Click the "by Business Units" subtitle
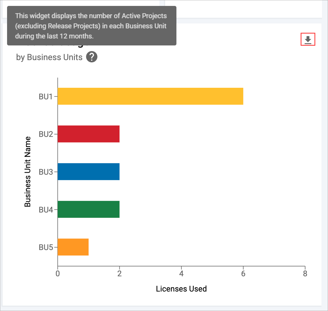Screen dimensions: 328x311 pos(49,57)
